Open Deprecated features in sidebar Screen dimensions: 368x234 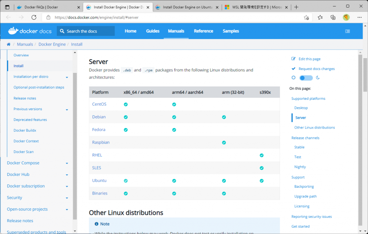30,120
